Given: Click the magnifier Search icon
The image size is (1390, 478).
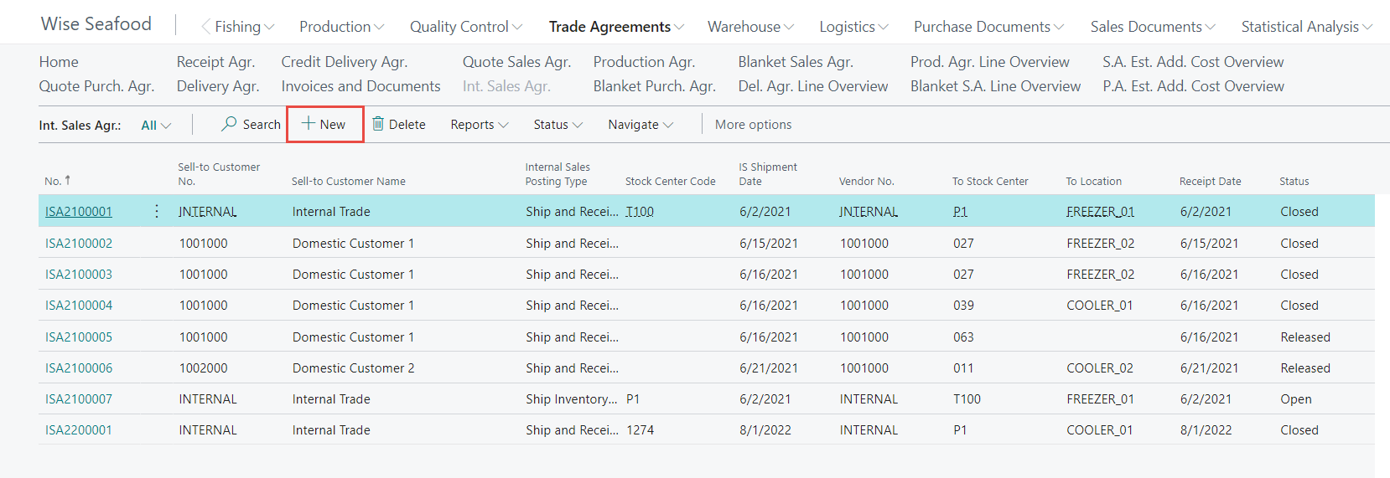Looking at the screenshot, I should [x=229, y=124].
